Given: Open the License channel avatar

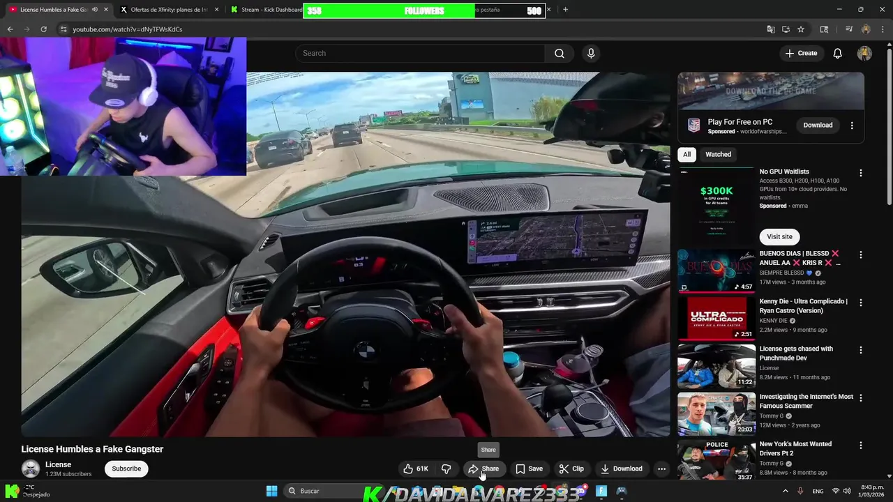Looking at the screenshot, I should (31, 469).
